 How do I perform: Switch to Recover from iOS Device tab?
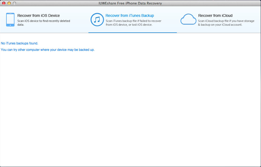coord(44,20)
